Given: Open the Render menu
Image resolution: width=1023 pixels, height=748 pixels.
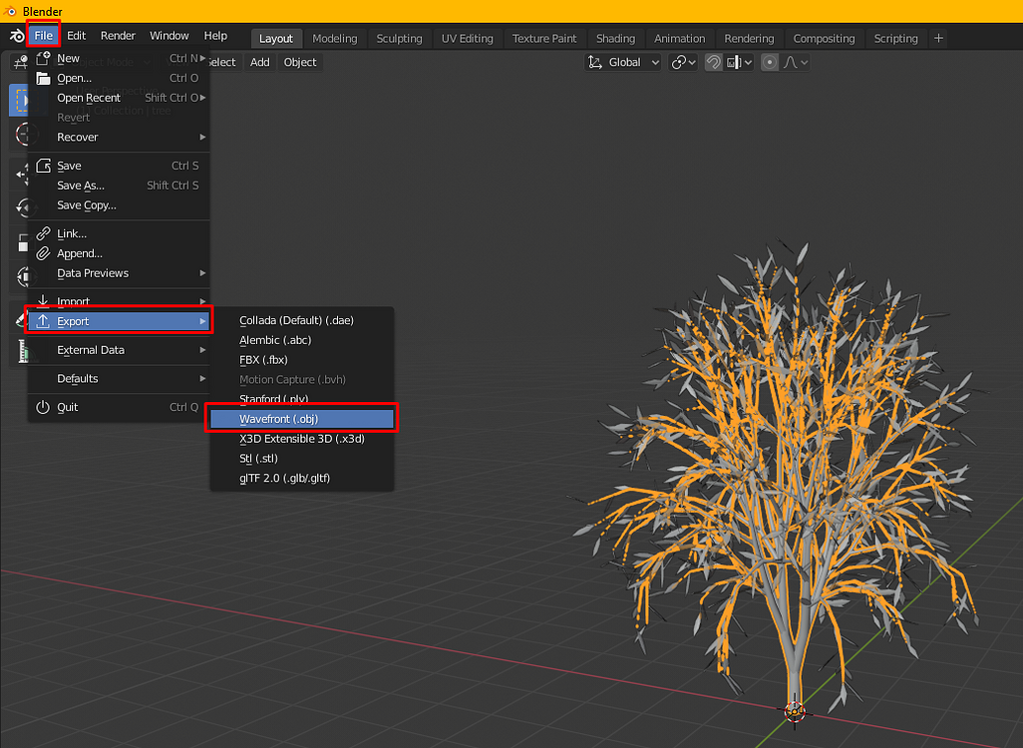Looking at the screenshot, I should pyautogui.click(x=118, y=35).
